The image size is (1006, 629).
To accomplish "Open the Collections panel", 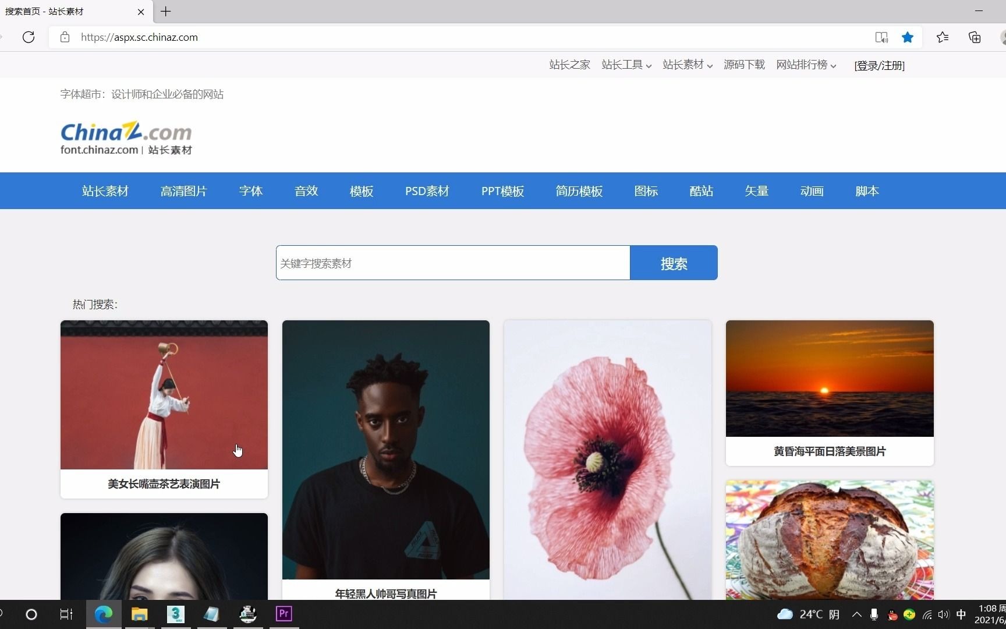I will [x=974, y=37].
